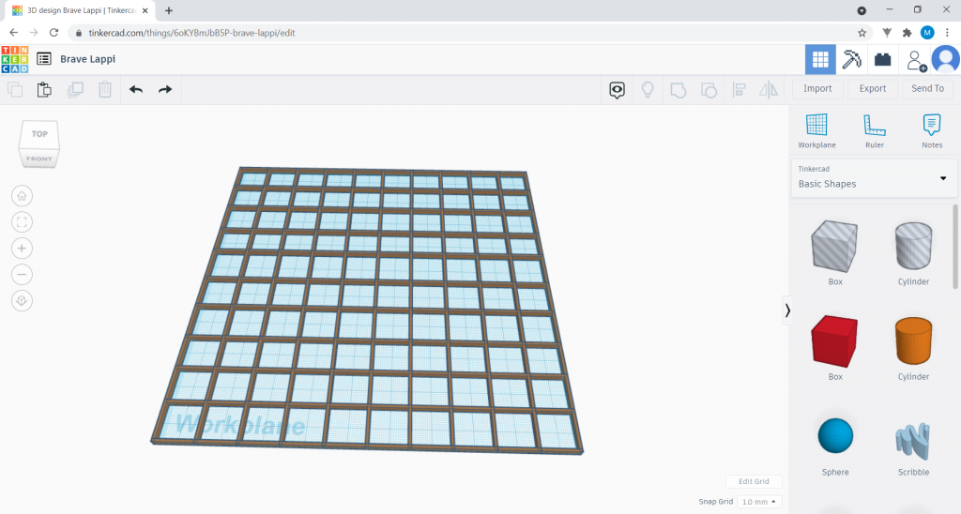Viewport: 961px width, 514px height.
Task: Click the Duplicate and repeat icon
Action: [75, 89]
